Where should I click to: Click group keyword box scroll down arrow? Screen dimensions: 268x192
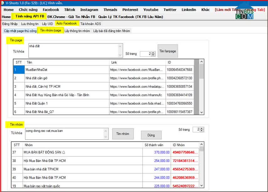[106, 137]
